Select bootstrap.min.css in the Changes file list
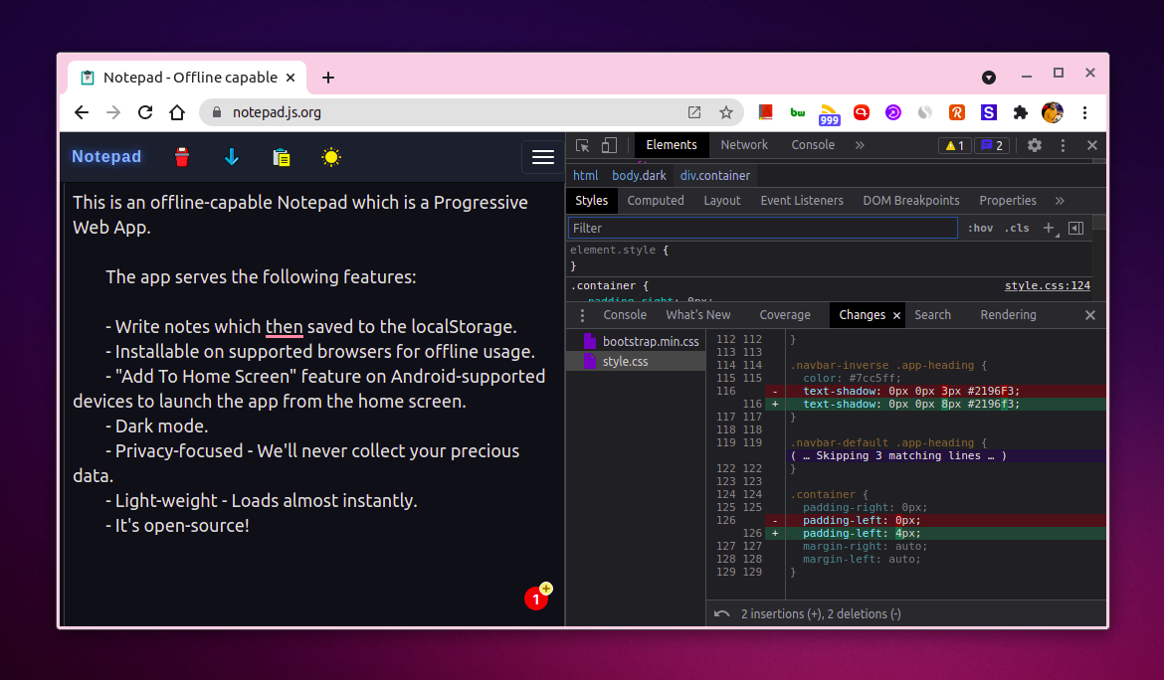The height and width of the screenshot is (680, 1164). (x=651, y=342)
